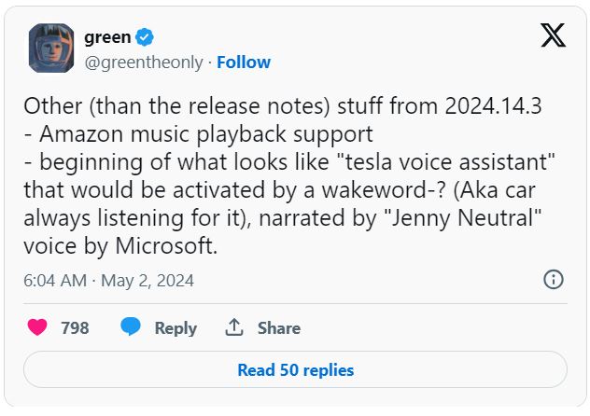The image size is (590, 416).
Task: Click the display name "green"
Action: click(x=106, y=37)
